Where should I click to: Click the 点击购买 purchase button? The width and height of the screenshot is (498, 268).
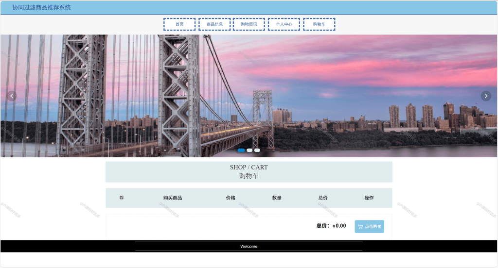click(370, 226)
